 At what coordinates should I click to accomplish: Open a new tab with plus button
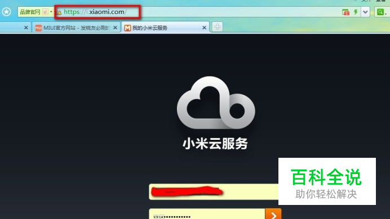tap(217, 27)
